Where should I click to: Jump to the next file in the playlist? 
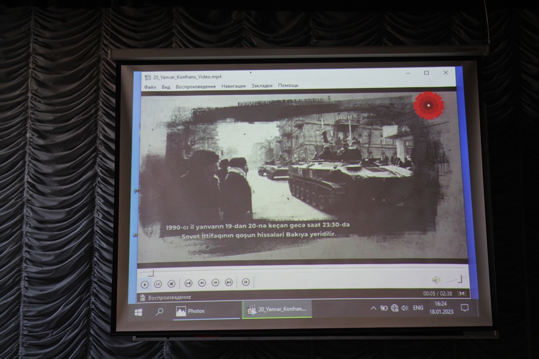[228, 282]
